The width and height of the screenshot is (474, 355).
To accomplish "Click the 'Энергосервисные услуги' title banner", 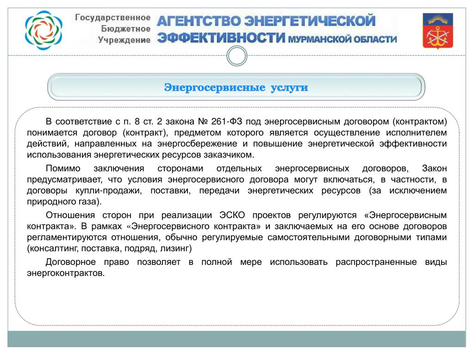I will pos(236,87).
